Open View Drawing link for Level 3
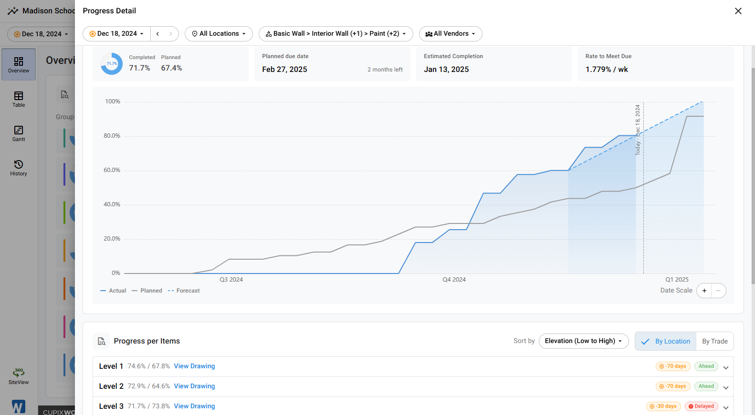The image size is (755, 415). point(194,406)
